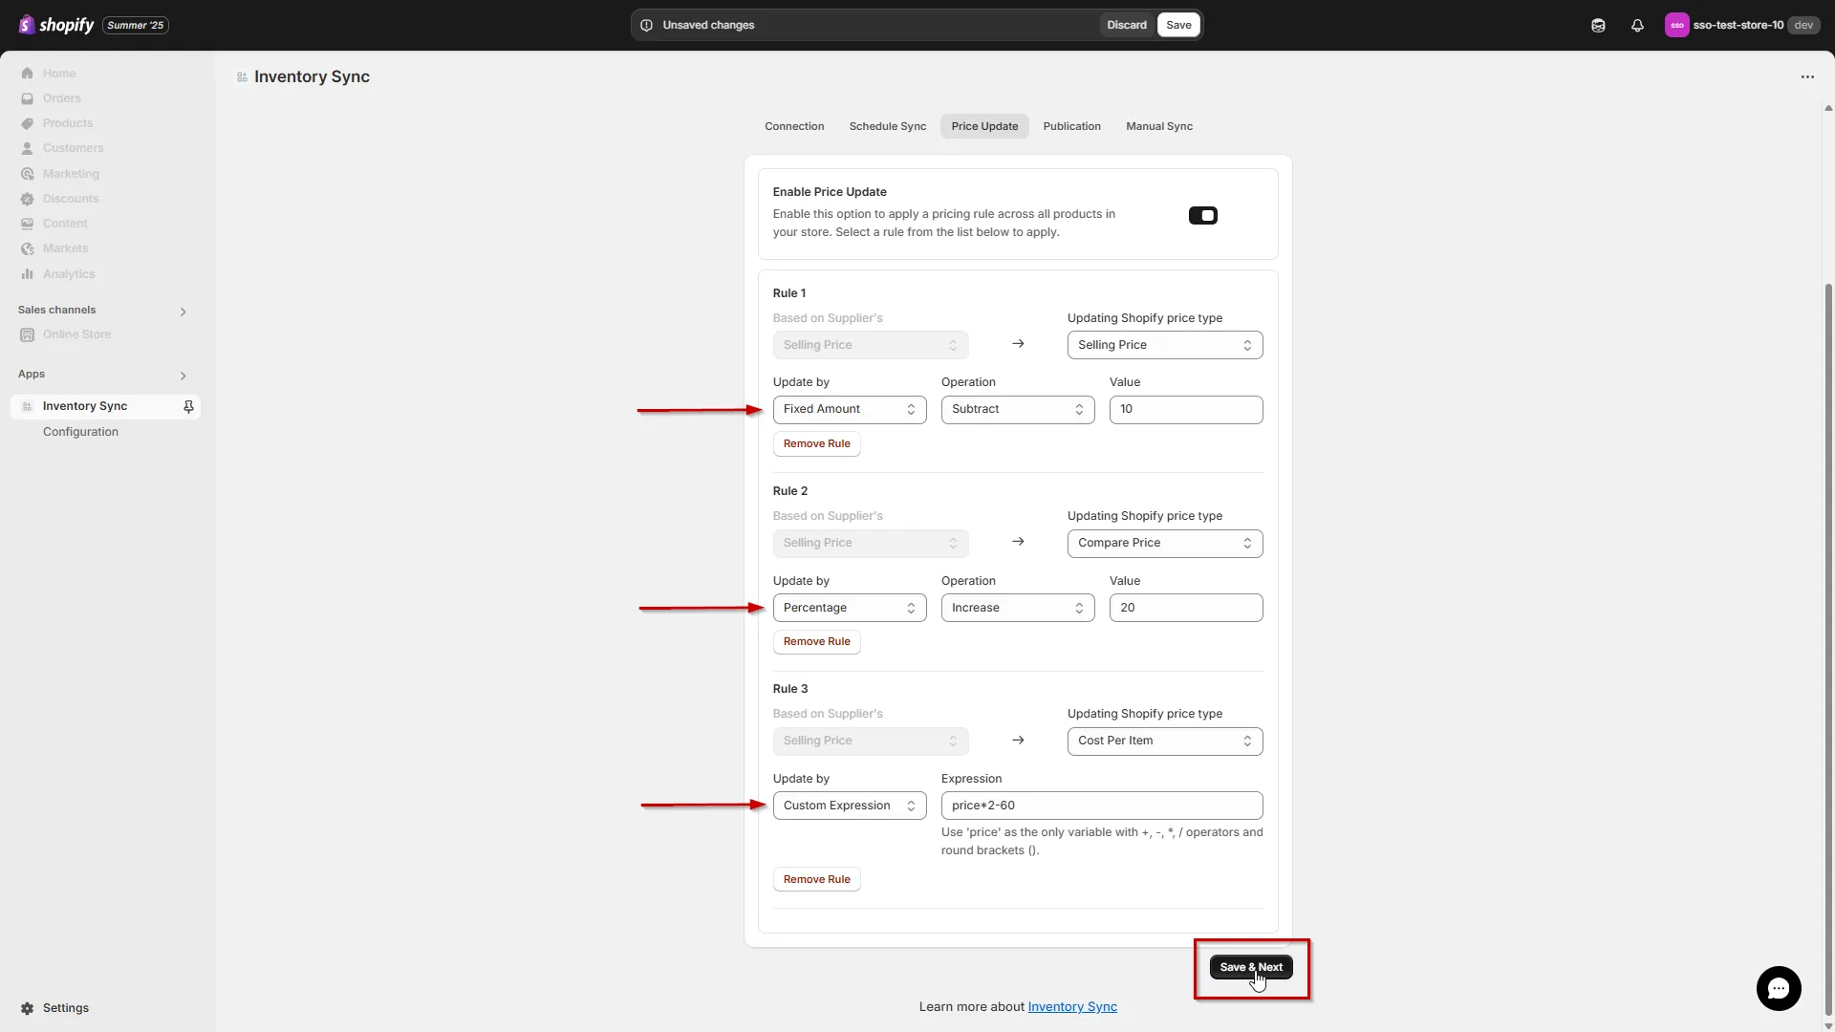Open Configuration under Inventory Sync
The width and height of the screenshot is (1835, 1032).
point(80,432)
